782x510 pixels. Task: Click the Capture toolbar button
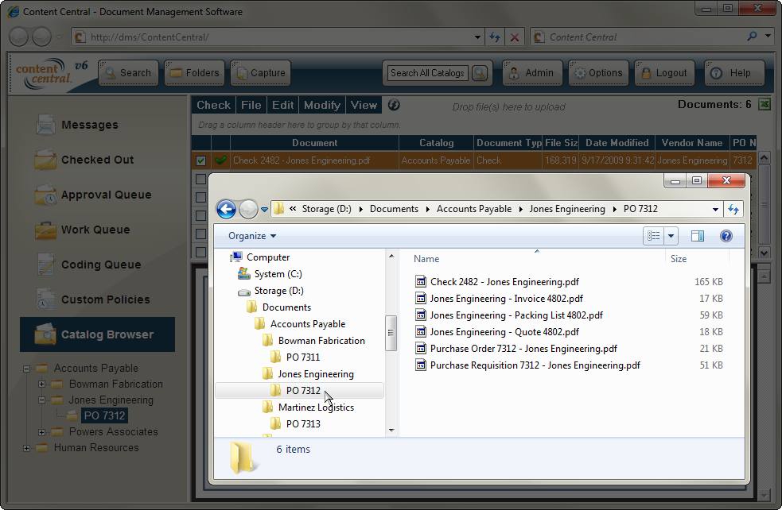tap(261, 73)
